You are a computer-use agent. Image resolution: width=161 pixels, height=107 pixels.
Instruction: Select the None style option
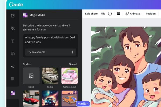[x=31, y=76]
